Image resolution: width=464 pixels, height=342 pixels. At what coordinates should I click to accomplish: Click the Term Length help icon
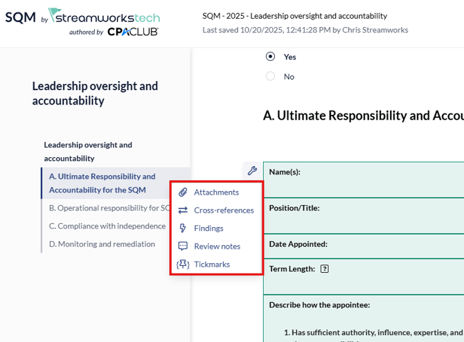tap(325, 269)
